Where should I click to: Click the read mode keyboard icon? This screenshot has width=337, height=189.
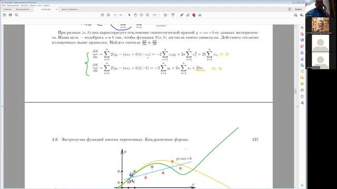[173, 15]
